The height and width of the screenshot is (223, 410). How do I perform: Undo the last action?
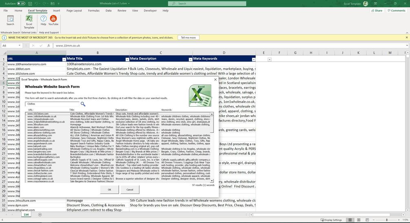37,4
